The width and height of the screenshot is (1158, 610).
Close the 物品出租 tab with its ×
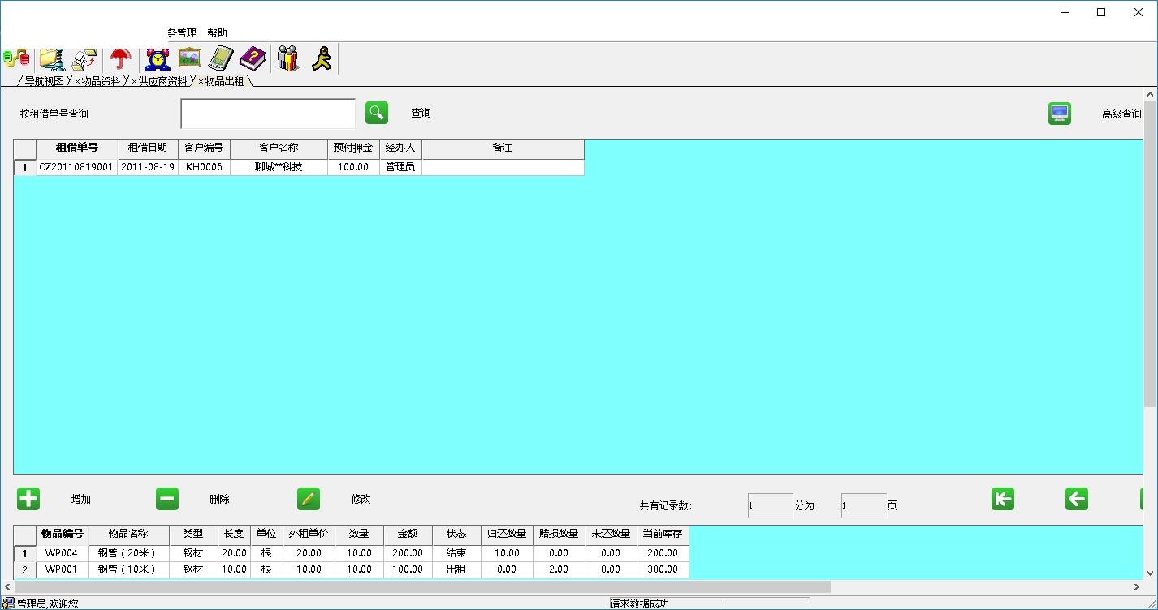201,81
